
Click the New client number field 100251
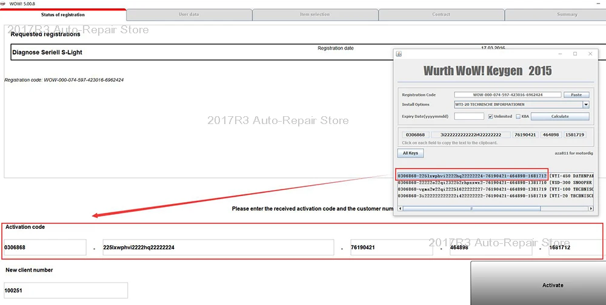(65, 290)
